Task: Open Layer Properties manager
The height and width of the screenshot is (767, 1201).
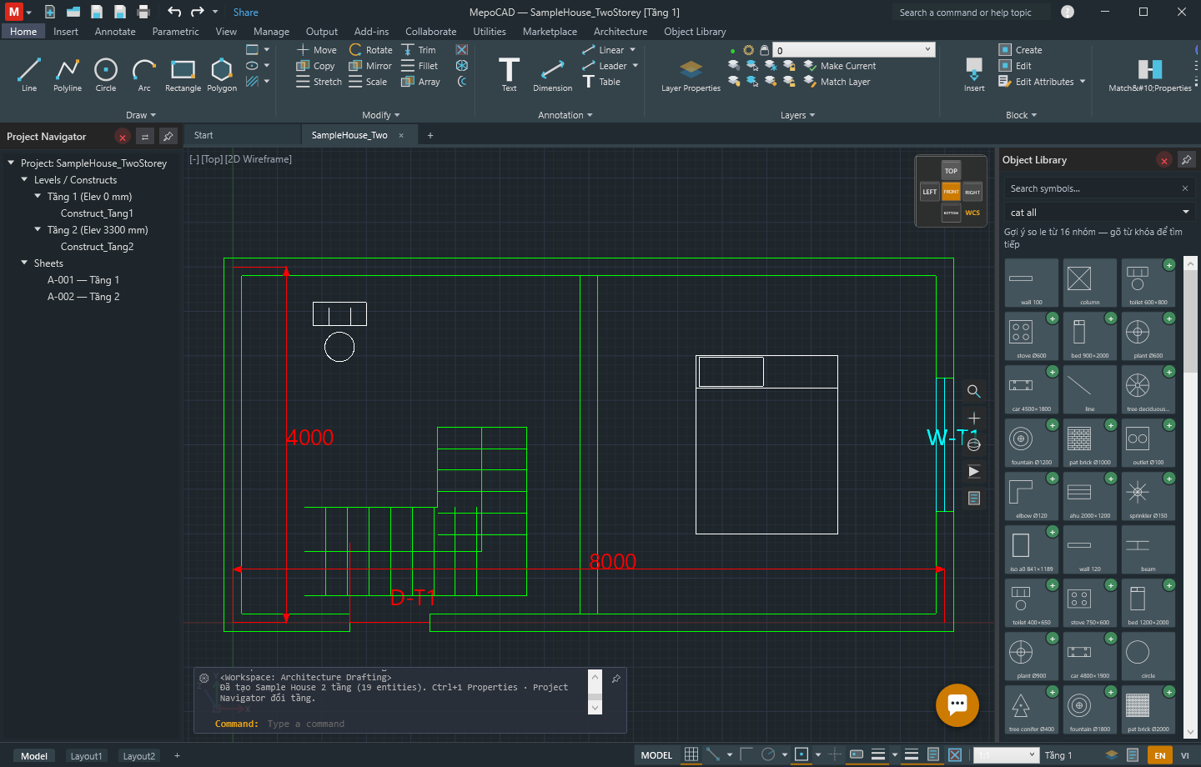Action: point(691,75)
